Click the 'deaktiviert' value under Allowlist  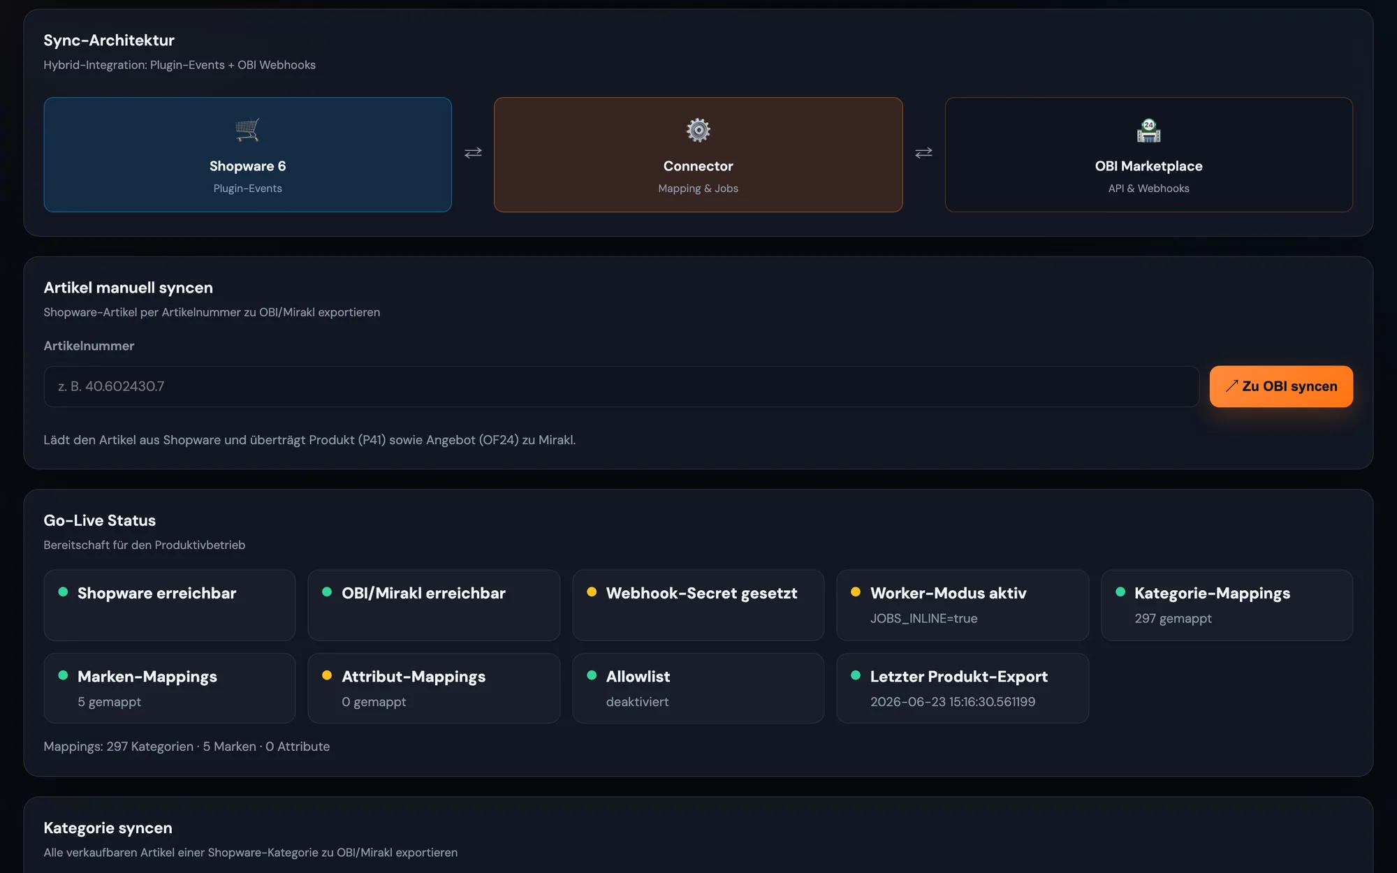pyautogui.click(x=637, y=702)
